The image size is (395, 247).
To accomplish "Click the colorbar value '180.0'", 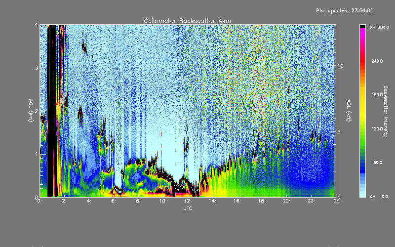I will (x=377, y=95).
